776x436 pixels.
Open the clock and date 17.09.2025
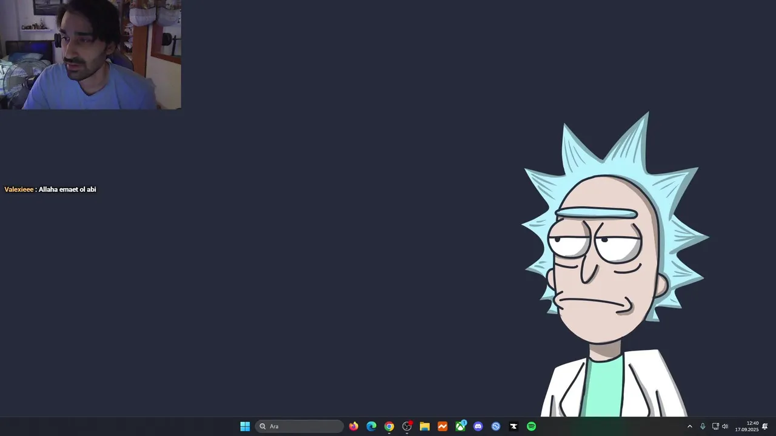pyautogui.click(x=747, y=426)
